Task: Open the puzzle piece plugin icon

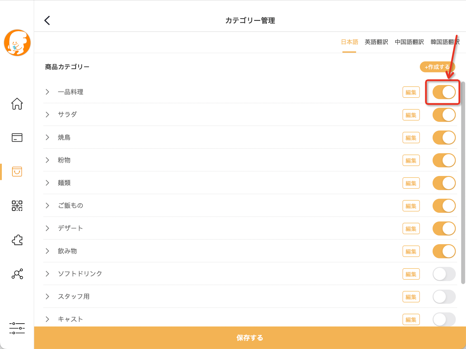Action: (17, 240)
